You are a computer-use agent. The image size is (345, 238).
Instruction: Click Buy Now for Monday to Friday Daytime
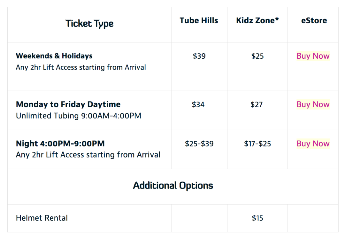pos(313,104)
